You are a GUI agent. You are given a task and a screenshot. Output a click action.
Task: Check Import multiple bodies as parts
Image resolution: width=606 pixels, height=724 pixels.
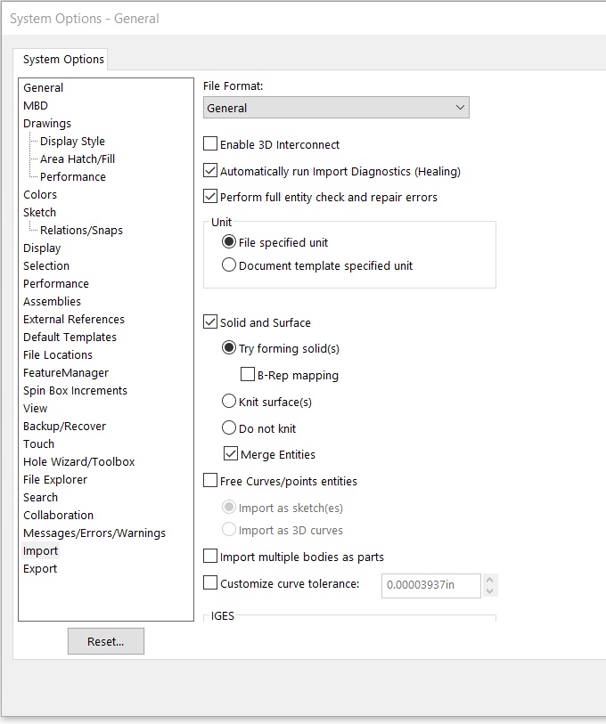(x=210, y=557)
